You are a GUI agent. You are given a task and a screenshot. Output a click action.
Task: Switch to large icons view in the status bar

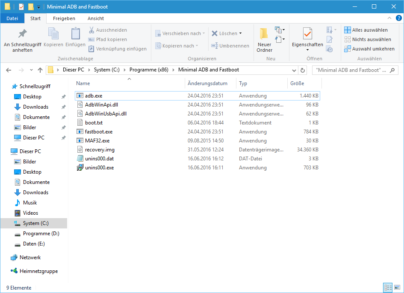[397, 287]
